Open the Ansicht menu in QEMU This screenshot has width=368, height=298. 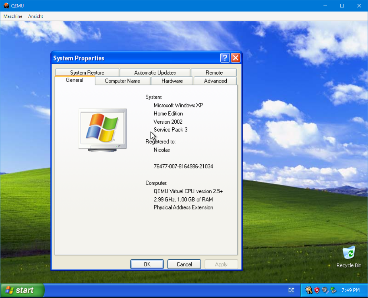(36, 16)
